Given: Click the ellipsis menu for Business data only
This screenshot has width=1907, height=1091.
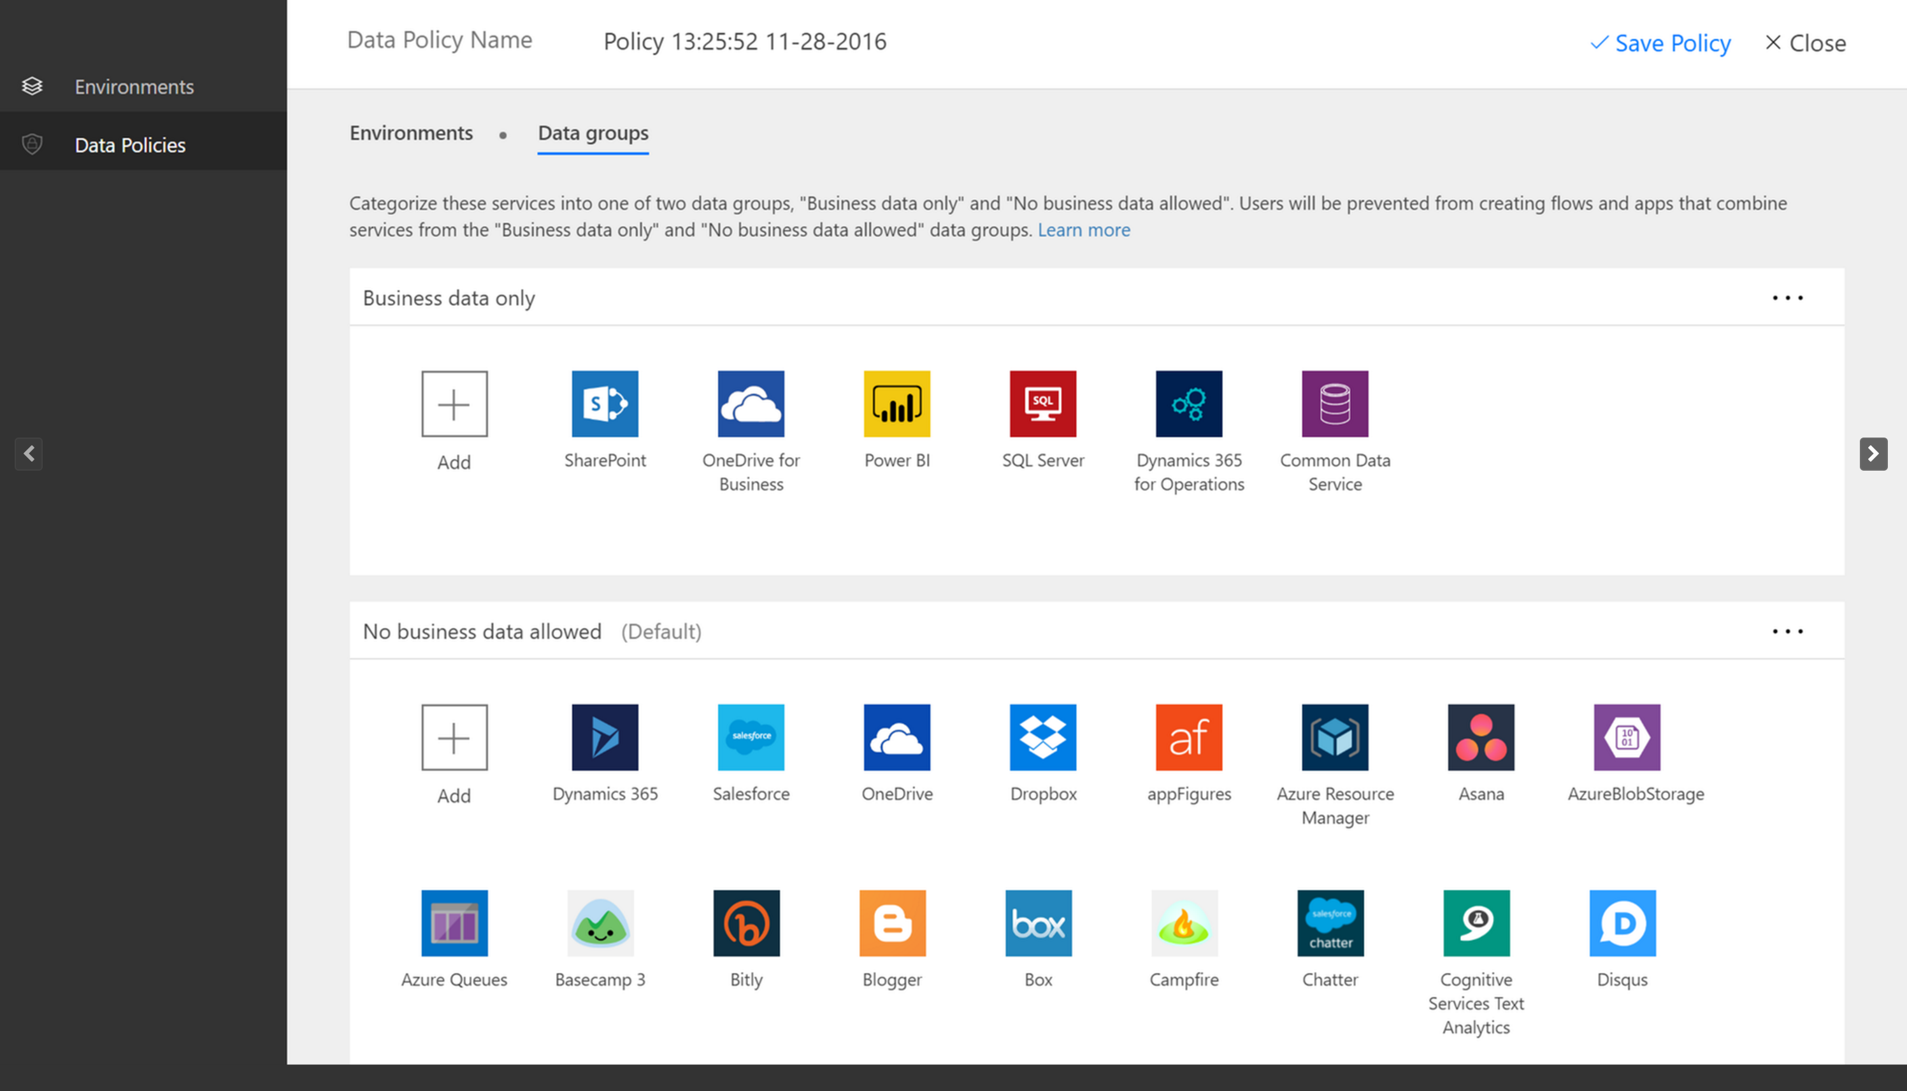Looking at the screenshot, I should [x=1788, y=297].
